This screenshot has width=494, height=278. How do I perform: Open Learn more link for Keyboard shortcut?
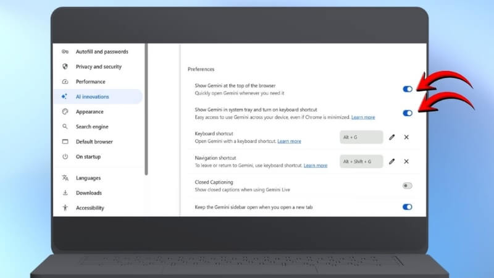pyautogui.click(x=289, y=141)
